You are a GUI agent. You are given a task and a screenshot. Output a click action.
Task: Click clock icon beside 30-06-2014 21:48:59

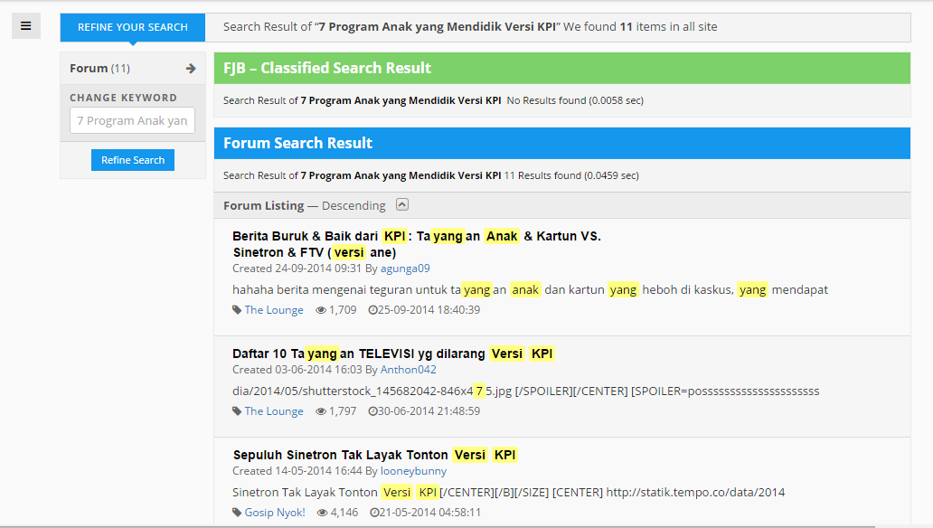pyautogui.click(x=372, y=411)
